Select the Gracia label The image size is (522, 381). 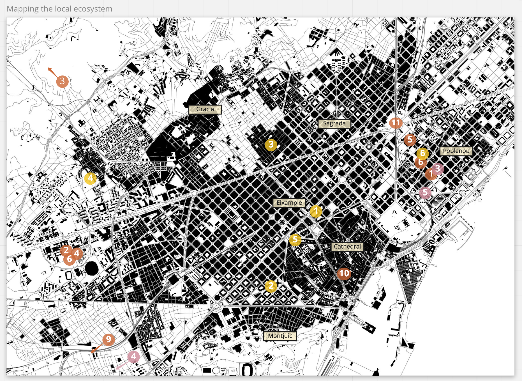point(205,109)
